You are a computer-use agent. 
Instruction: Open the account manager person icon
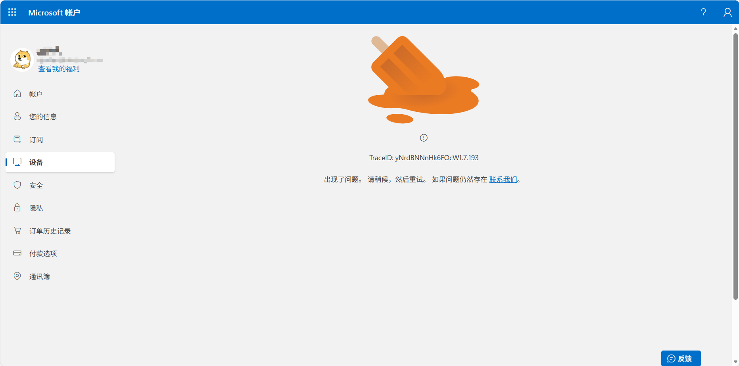(727, 12)
